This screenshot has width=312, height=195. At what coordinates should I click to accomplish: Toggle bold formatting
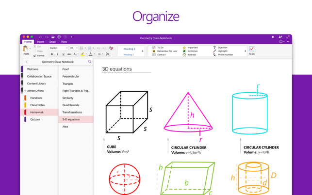pyautogui.click(x=52, y=54)
